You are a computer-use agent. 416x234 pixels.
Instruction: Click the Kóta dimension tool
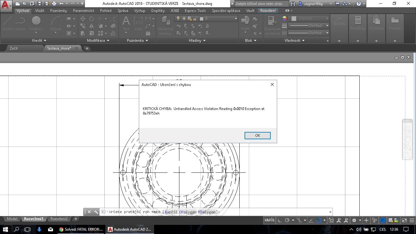(138, 23)
